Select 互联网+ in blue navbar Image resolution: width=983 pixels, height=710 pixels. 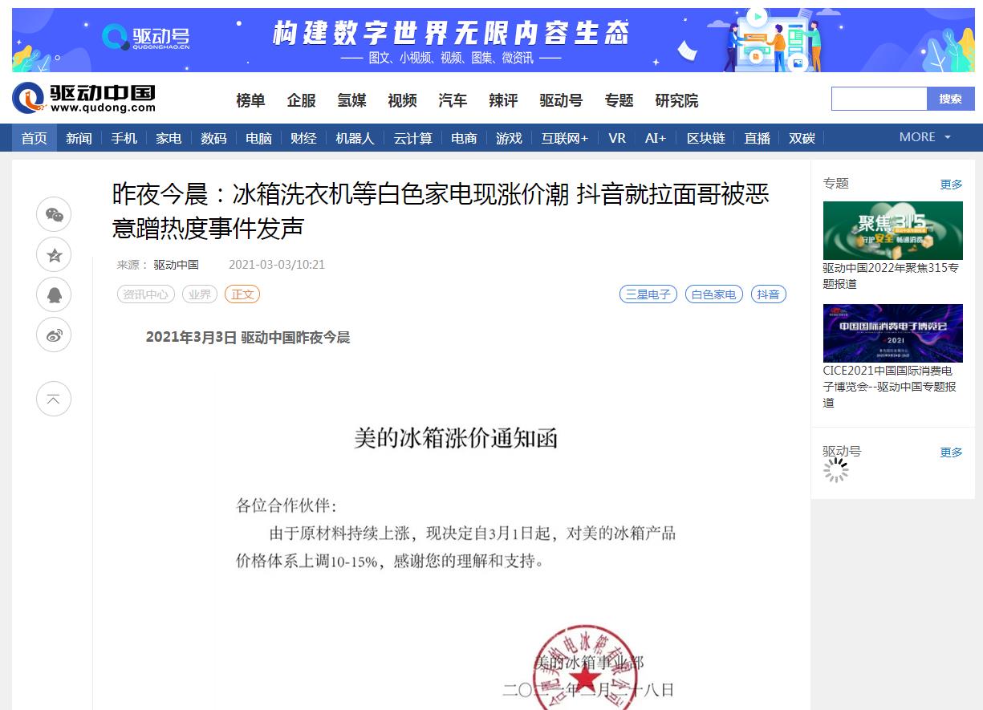point(564,138)
